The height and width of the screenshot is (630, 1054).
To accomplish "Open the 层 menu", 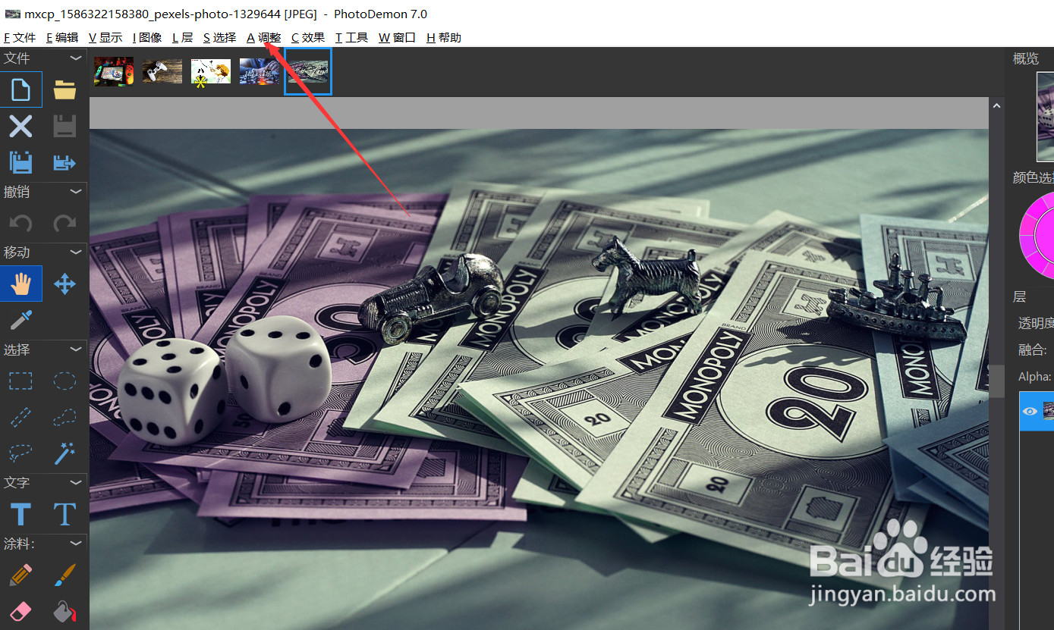I will pyautogui.click(x=183, y=37).
